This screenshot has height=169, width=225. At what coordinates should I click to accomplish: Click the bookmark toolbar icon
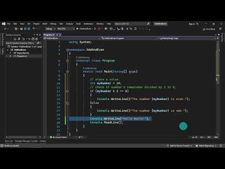pos(135,29)
